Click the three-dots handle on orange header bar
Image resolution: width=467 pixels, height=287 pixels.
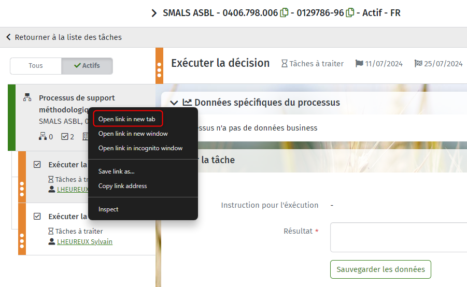pos(159,70)
